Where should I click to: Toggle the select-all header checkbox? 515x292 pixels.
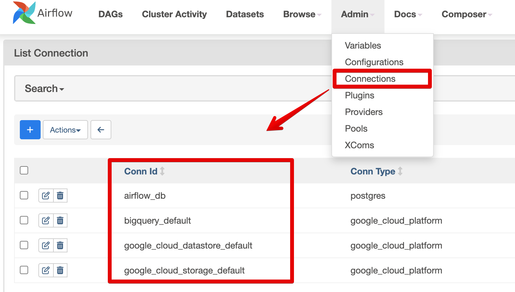coord(24,170)
